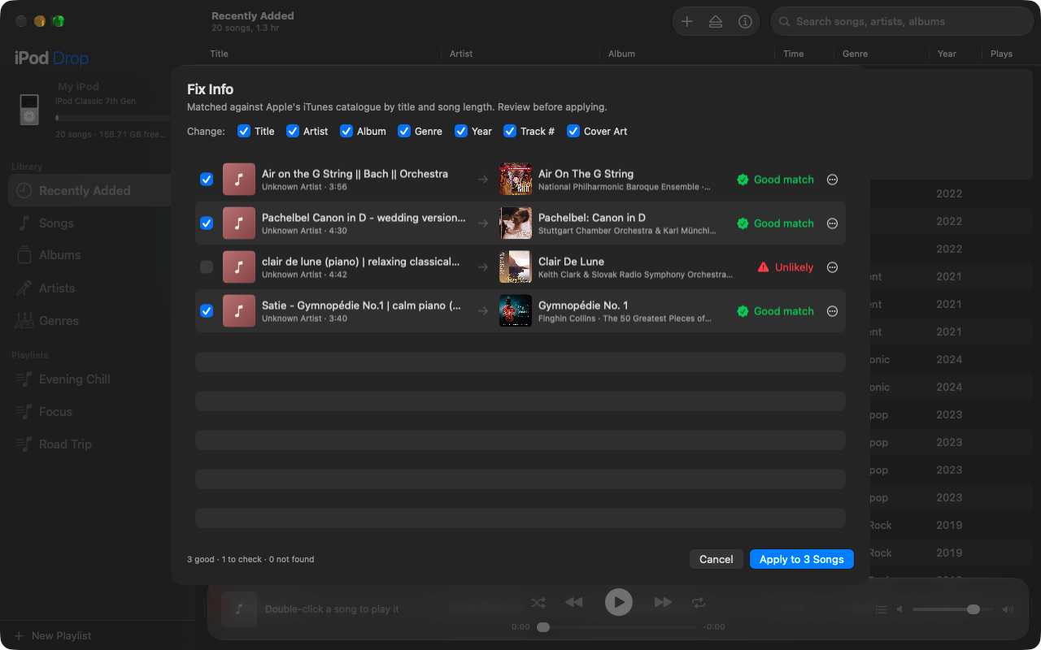Click the next track (fast-forward) icon
This screenshot has width=1041, height=650.
pyautogui.click(x=664, y=602)
